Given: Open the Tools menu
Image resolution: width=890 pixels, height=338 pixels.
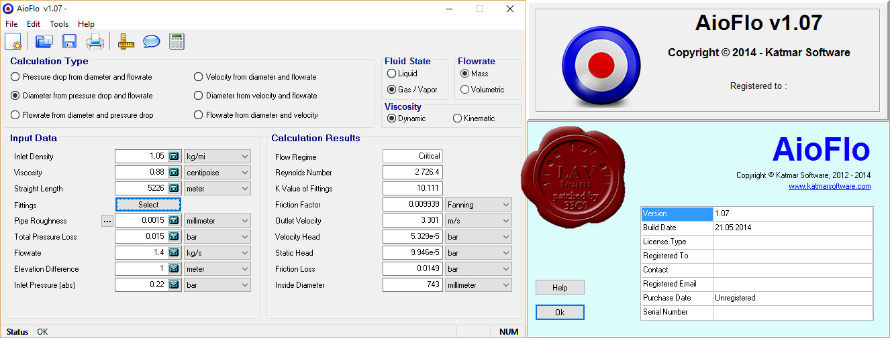Looking at the screenshot, I should click(x=59, y=24).
